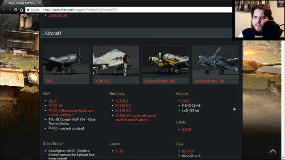The height and width of the screenshot is (160, 285).
Task: Open the F4U-7 aircraft thumbnail image
Action: pos(66,61)
